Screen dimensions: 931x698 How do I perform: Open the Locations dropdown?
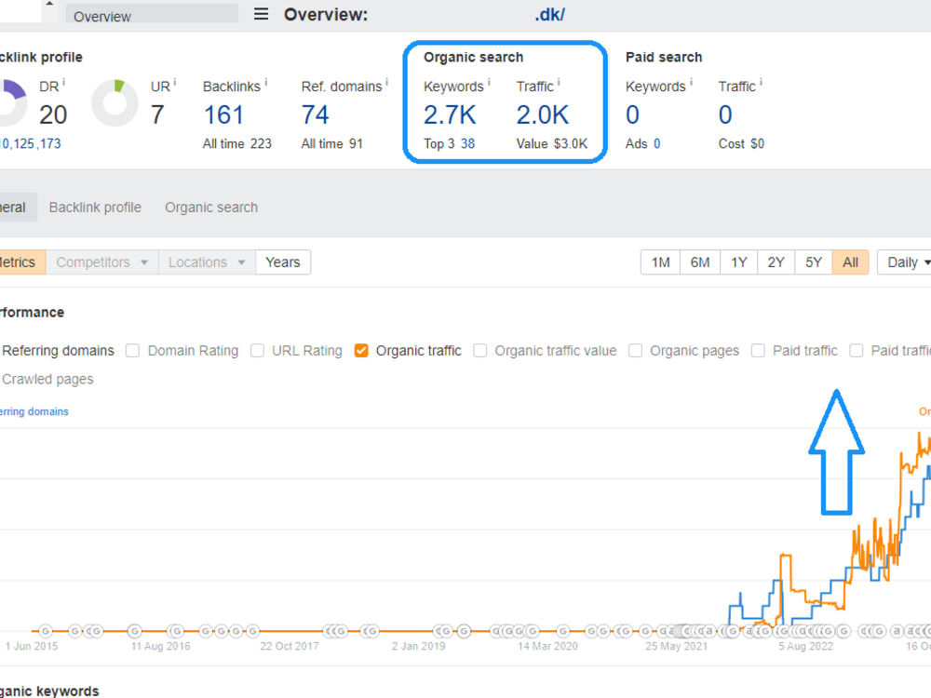[207, 262]
